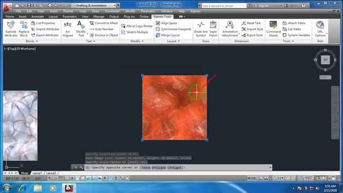Viewport: 343px width, 193px height.
Task: Click URL Options tool
Action: pyautogui.click(x=320, y=29)
